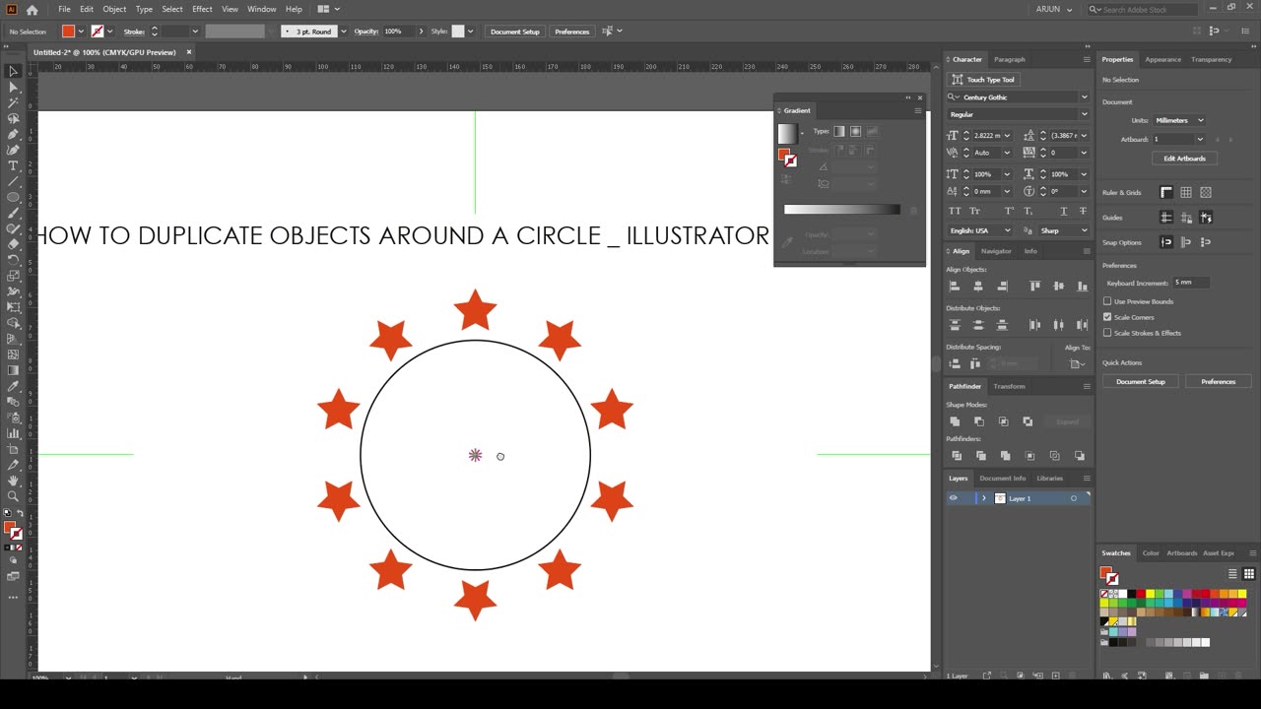Apply Exclude shape mode
This screenshot has width=1261, height=709.
pyautogui.click(x=1028, y=421)
